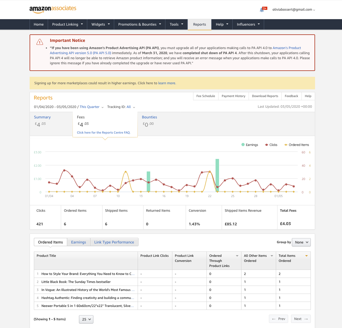This screenshot has width=342, height=328.
Task: Sort by Ordered Through Product Links arrow
Action: click(237, 256)
